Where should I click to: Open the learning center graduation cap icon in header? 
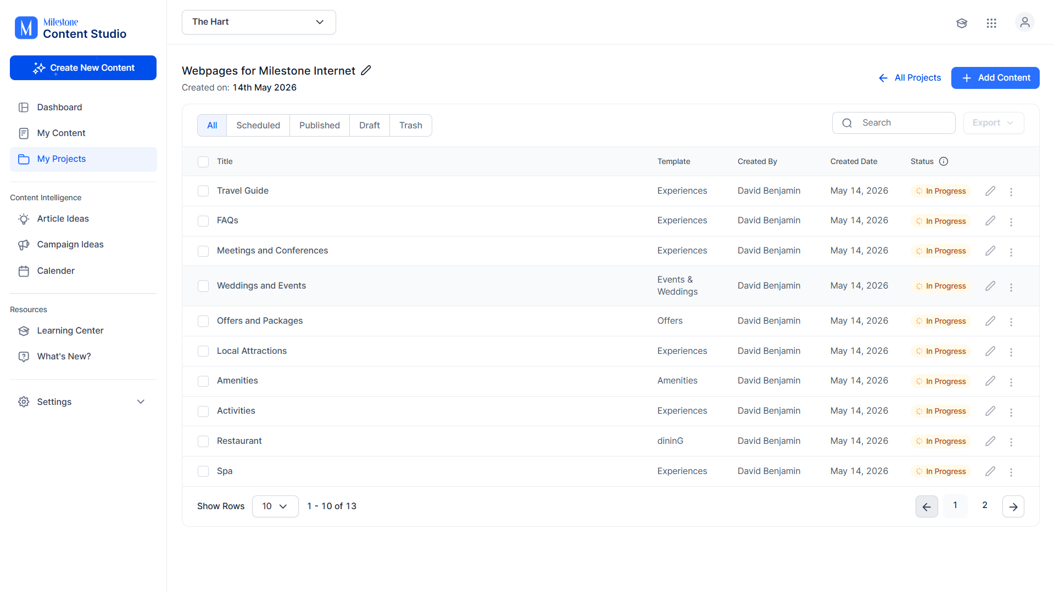point(962,23)
